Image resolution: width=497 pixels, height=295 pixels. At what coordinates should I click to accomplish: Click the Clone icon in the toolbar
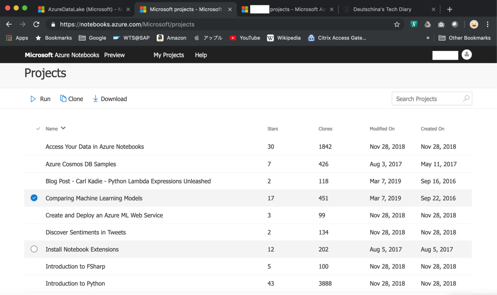[63, 99]
